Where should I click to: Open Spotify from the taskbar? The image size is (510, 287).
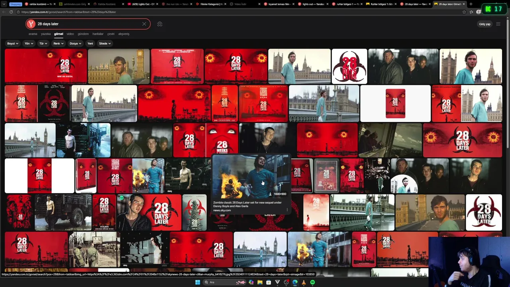[x=312, y=282]
